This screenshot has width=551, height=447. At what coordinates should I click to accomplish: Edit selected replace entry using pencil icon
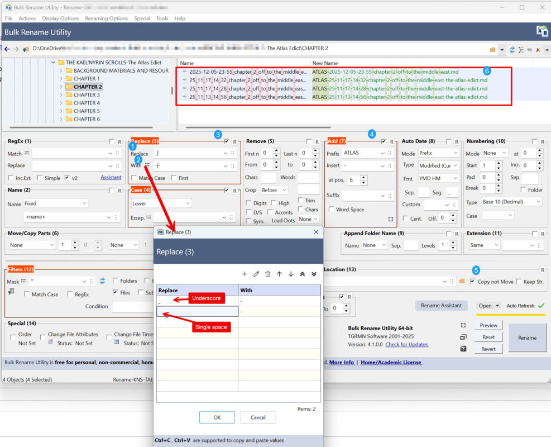[256, 274]
